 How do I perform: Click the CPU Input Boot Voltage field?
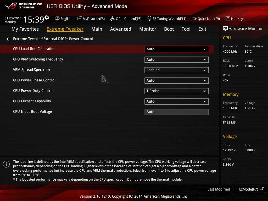point(176,112)
